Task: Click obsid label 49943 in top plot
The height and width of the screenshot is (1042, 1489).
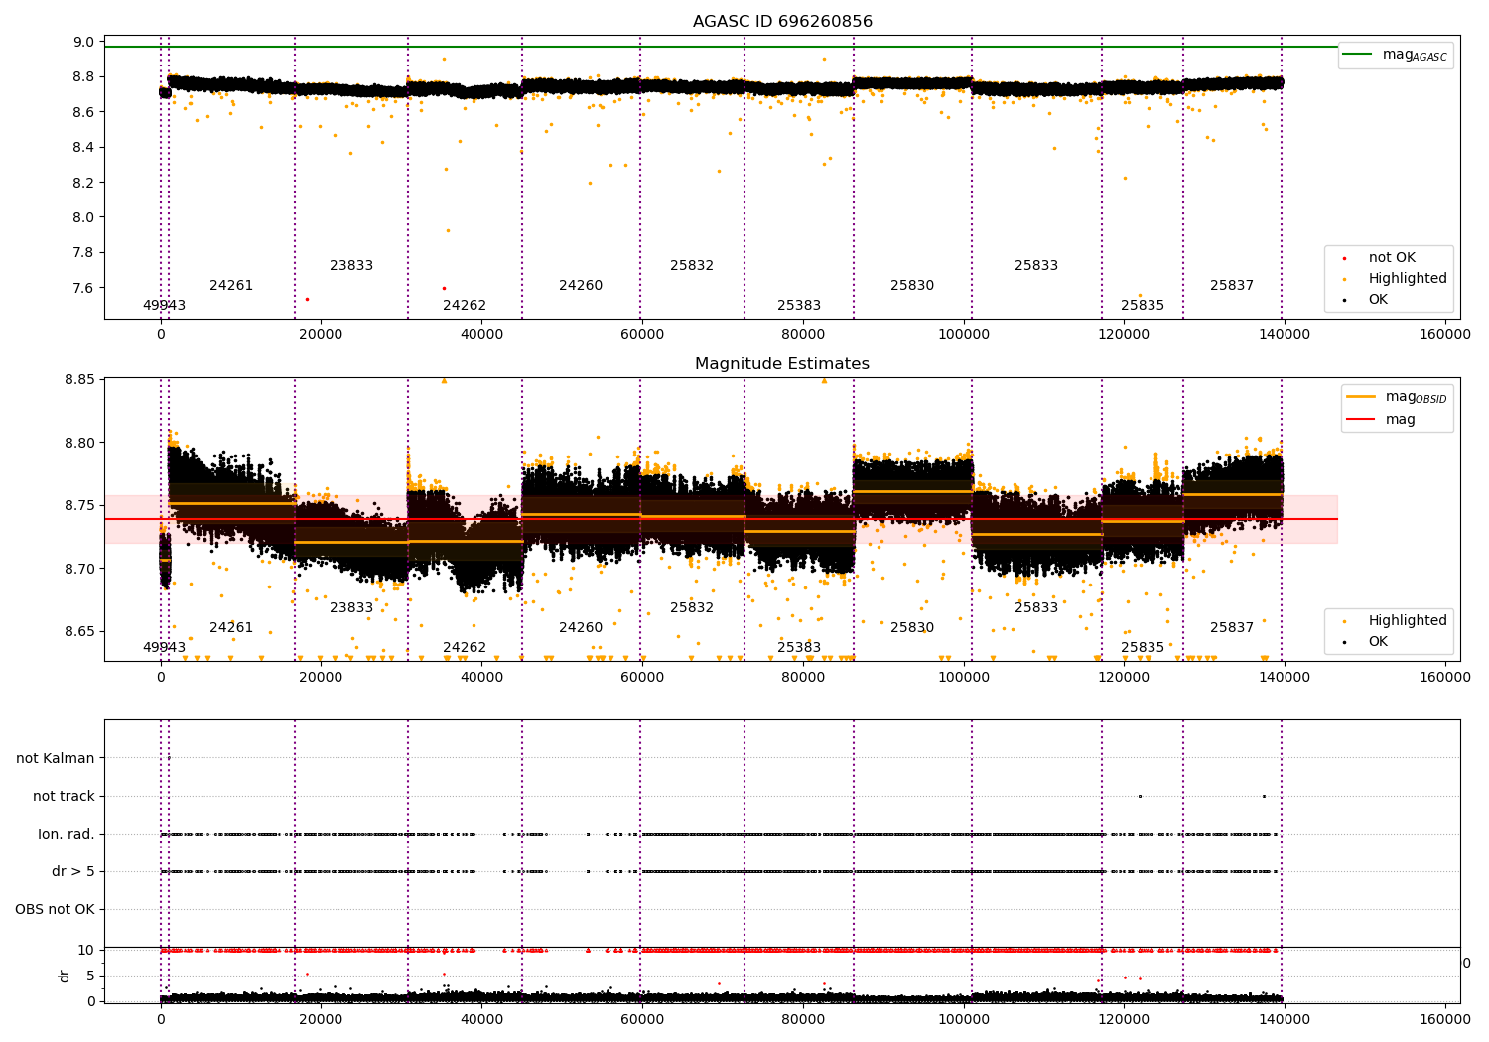Action: click(x=164, y=305)
